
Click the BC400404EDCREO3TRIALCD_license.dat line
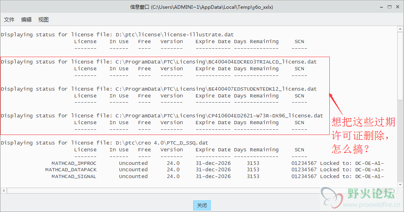coord(159,62)
